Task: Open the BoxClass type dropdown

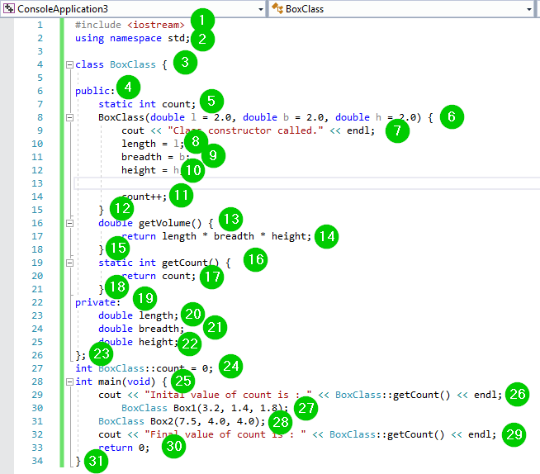Action: tap(528, 9)
